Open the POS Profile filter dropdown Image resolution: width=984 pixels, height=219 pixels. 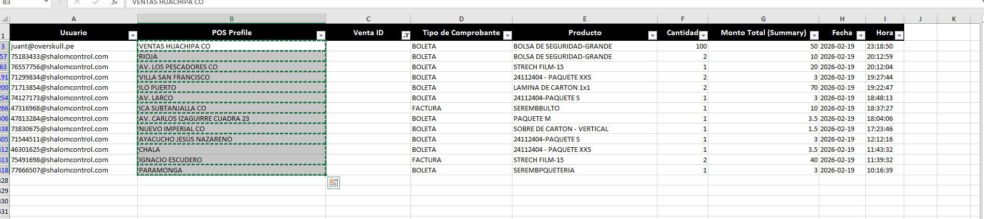321,35
